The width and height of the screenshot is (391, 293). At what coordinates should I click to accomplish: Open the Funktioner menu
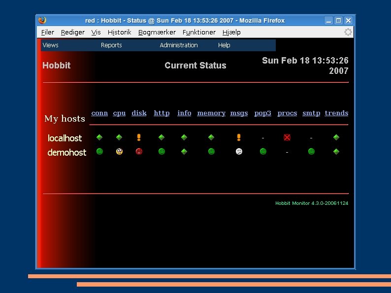[x=199, y=33]
